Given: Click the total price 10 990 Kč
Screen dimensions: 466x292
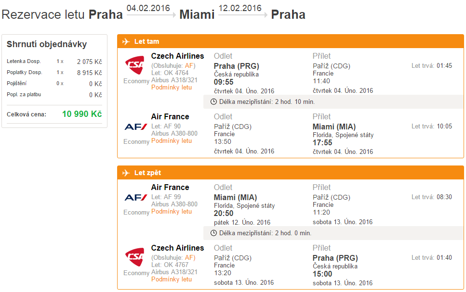Looking at the screenshot, I should pos(82,114).
